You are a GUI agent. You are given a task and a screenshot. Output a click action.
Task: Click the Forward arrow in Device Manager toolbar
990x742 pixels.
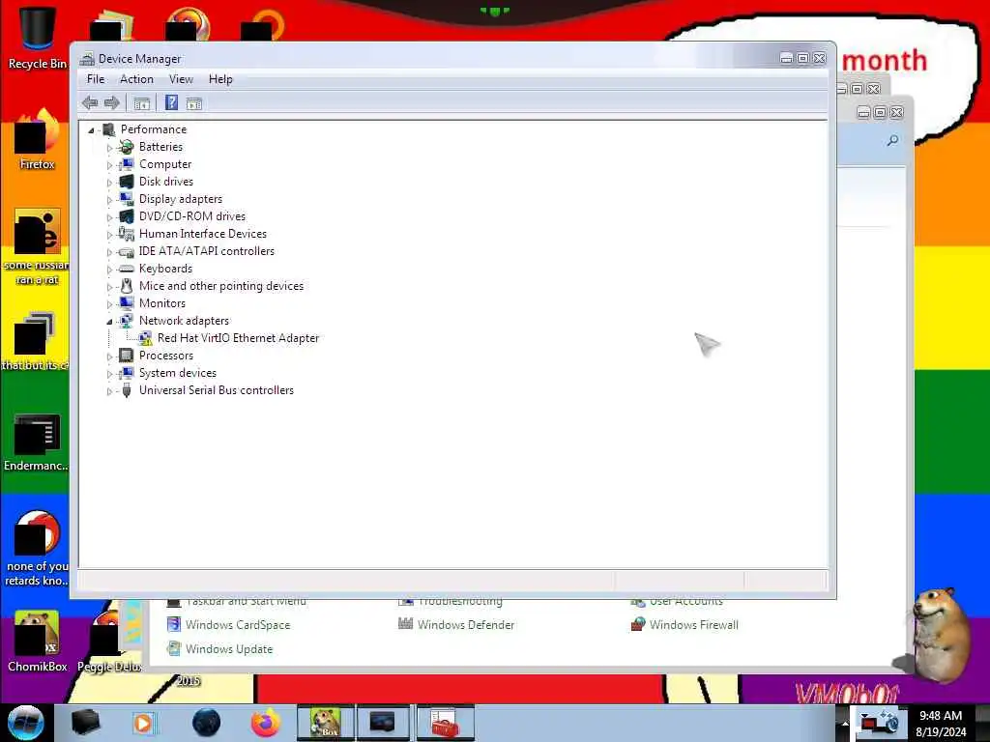pos(112,102)
